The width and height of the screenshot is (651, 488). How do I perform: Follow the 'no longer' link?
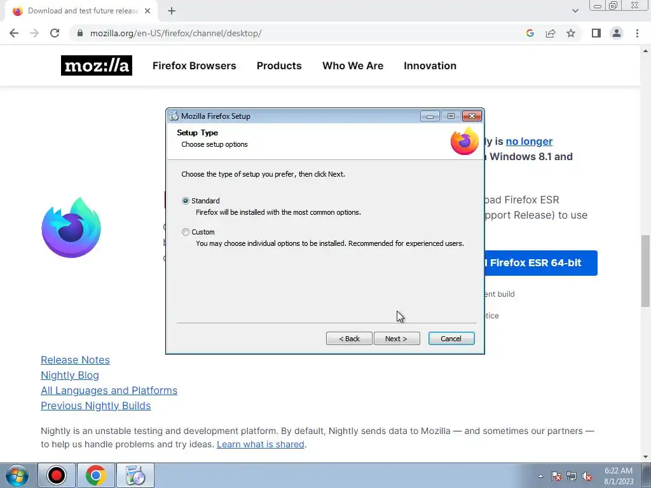529,142
